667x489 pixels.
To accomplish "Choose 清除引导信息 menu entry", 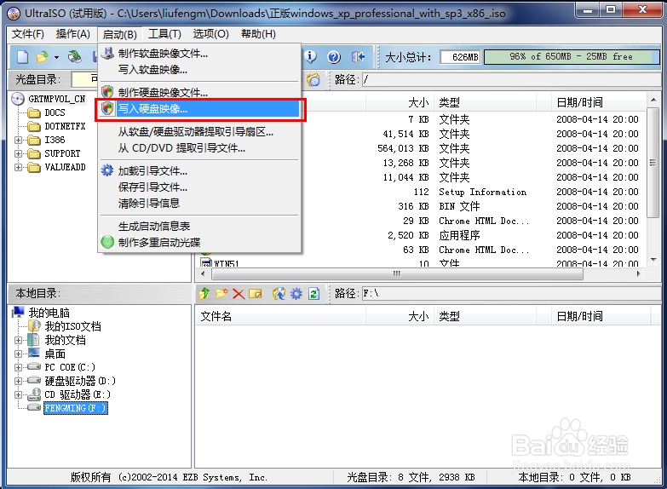I will pos(199,204).
